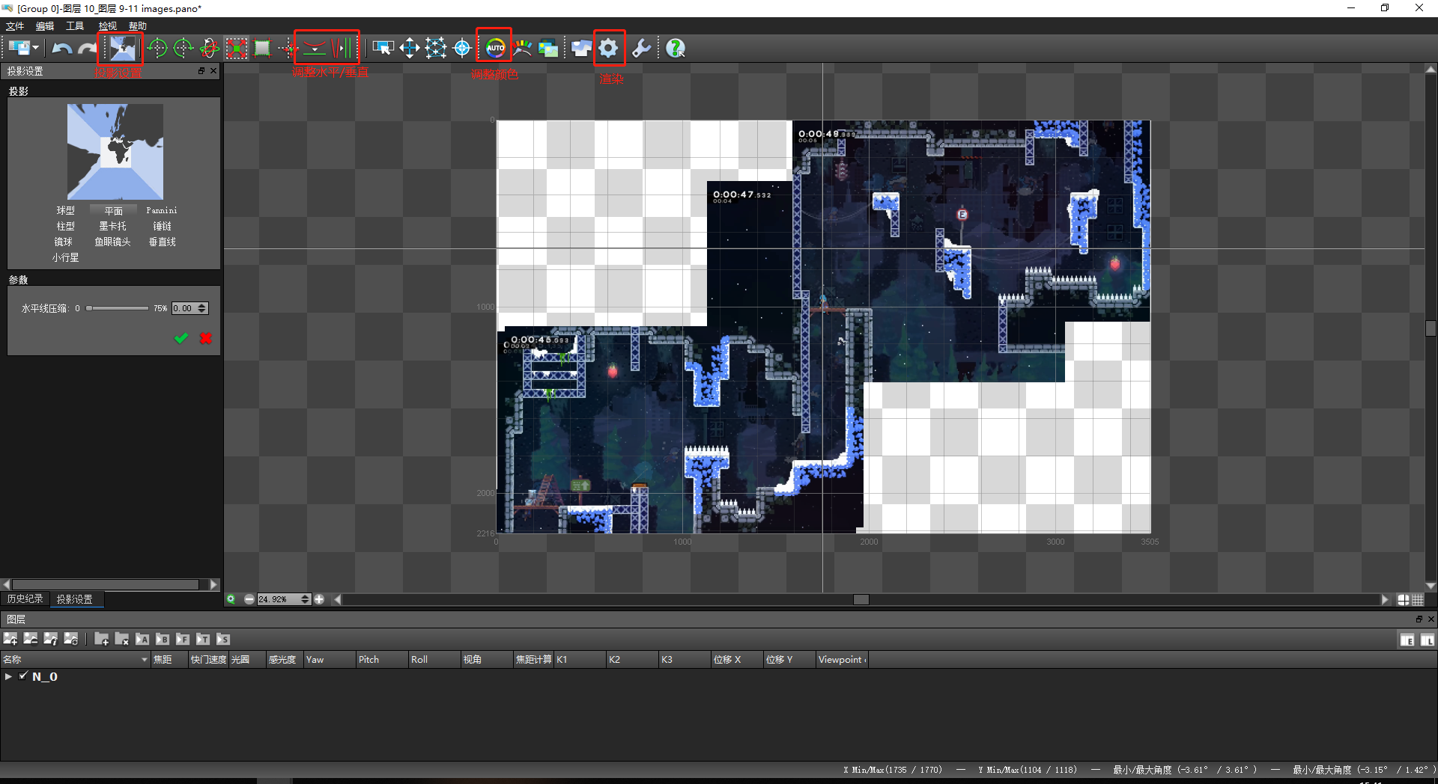
Task: Click the add layer folder icon
Action: [102, 639]
